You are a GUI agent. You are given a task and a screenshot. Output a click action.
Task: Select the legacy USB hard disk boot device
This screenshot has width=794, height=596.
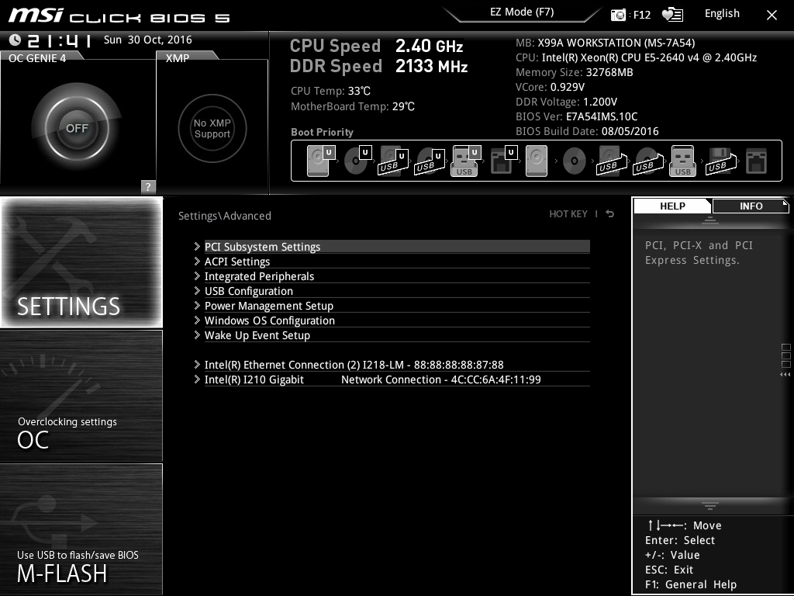(x=612, y=161)
